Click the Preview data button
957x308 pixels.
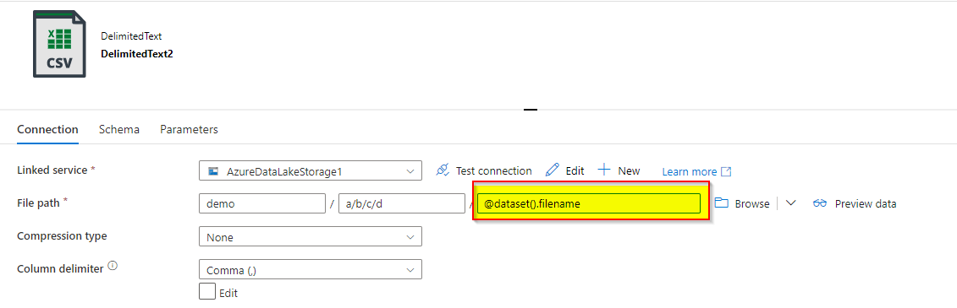(x=855, y=203)
